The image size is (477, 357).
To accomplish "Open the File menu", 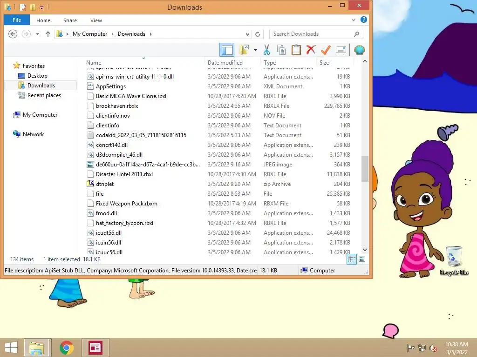I will 17,20.
